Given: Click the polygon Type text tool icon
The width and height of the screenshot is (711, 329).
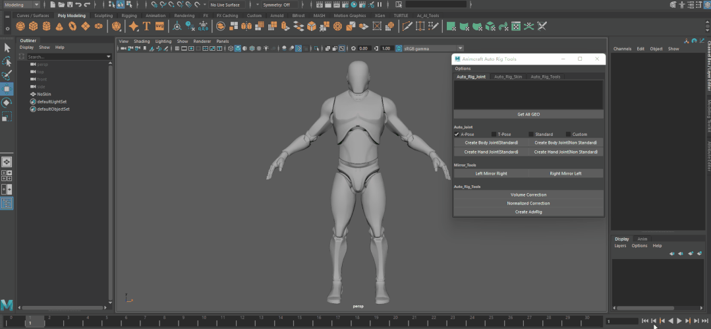Looking at the screenshot, I should pyautogui.click(x=146, y=26).
